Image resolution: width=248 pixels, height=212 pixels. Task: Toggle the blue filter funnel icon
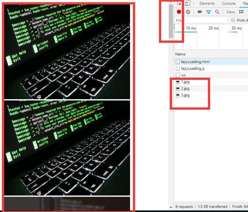coord(208,12)
